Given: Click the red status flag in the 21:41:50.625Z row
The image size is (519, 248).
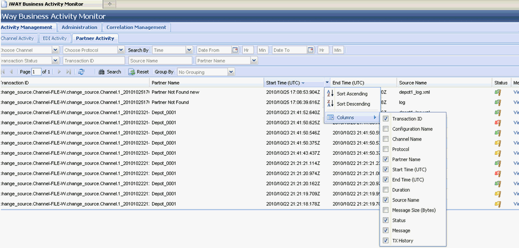Looking at the screenshot, I should [x=497, y=123].
